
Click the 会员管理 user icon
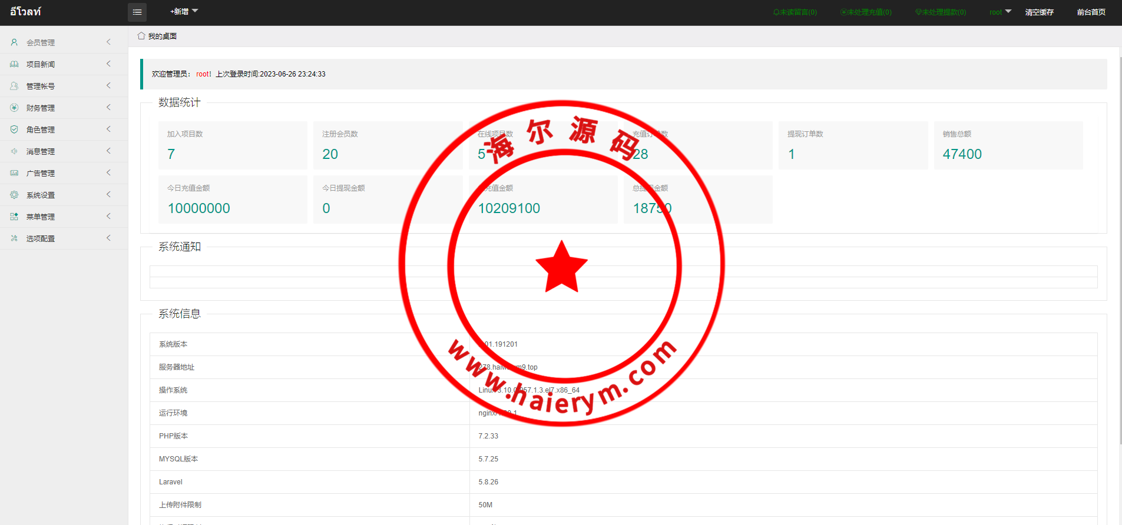14,42
